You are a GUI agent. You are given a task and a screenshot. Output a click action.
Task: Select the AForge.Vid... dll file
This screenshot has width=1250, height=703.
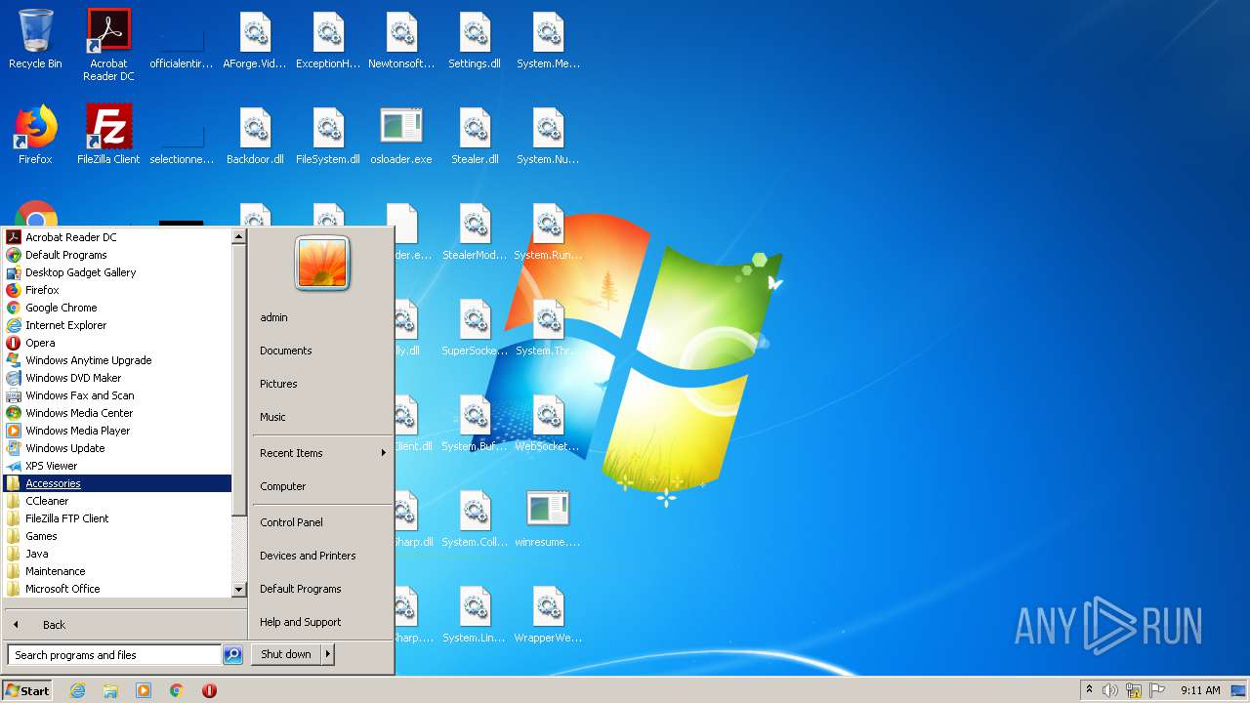point(255,41)
